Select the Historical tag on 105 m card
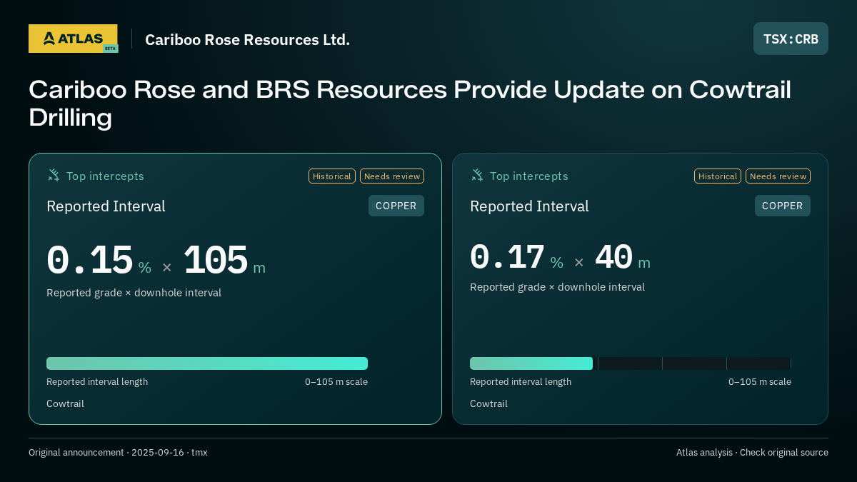This screenshot has width=857, height=482. click(x=332, y=176)
